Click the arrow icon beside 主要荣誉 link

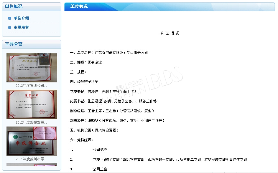pyautogui.click(x=9, y=27)
